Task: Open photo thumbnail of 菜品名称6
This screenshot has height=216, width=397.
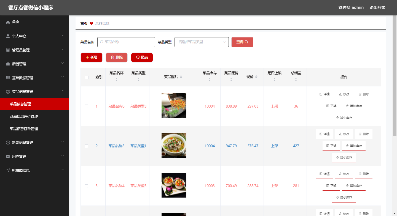Action: (x=174, y=105)
